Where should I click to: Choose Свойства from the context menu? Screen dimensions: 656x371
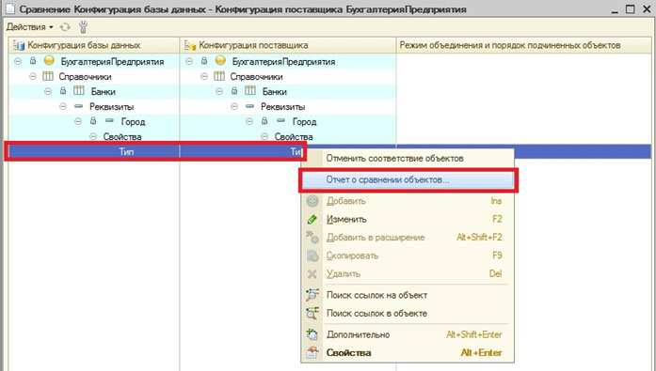pyautogui.click(x=408, y=353)
